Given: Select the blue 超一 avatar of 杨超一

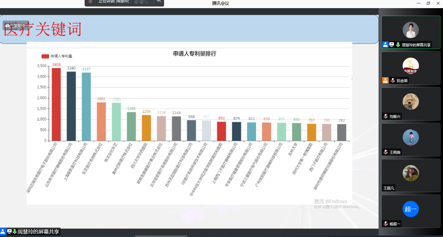Looking at the screenshot, I should (410, 209).
